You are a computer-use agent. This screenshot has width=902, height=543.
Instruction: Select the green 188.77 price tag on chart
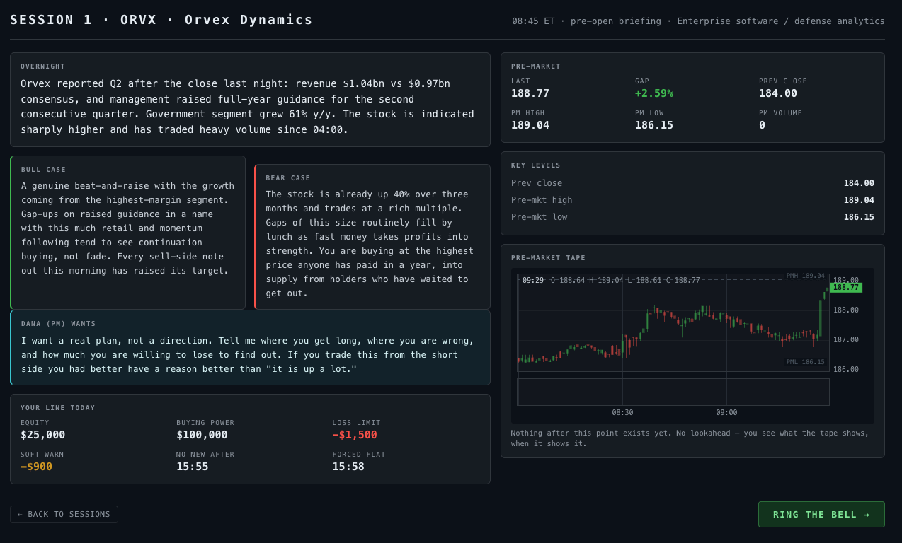[x=845, y=288]
